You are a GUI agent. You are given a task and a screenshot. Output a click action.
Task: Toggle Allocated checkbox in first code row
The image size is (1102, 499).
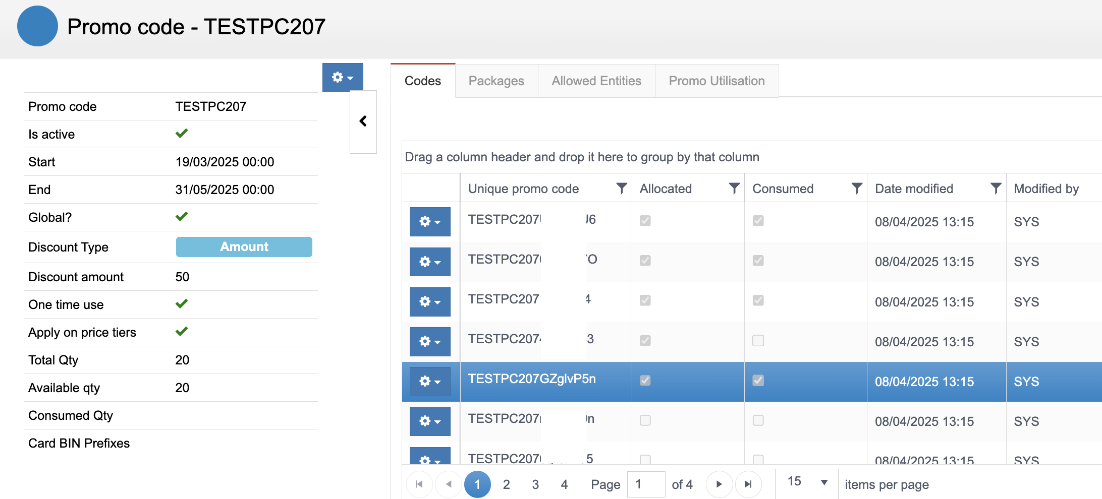pos(645,221)
